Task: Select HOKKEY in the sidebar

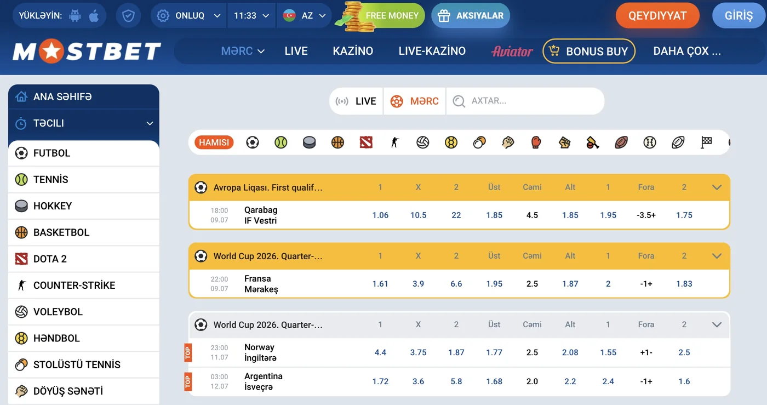Action: coord(84,206)
